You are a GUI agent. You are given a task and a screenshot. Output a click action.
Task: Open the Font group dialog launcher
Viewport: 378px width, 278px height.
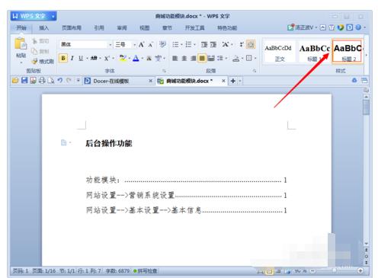[x=164, y=71]
